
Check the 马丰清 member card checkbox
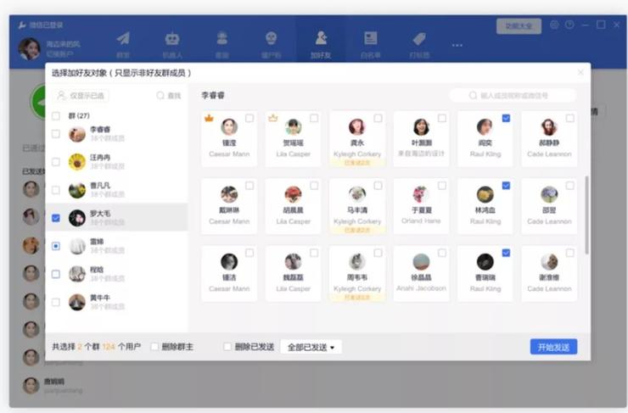point(378,185)
